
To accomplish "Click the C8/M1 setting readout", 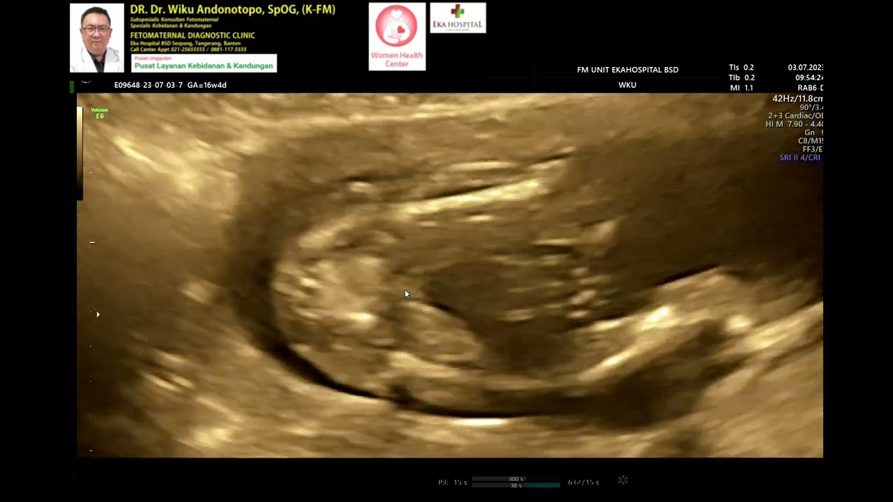I will tap(811, 141).
